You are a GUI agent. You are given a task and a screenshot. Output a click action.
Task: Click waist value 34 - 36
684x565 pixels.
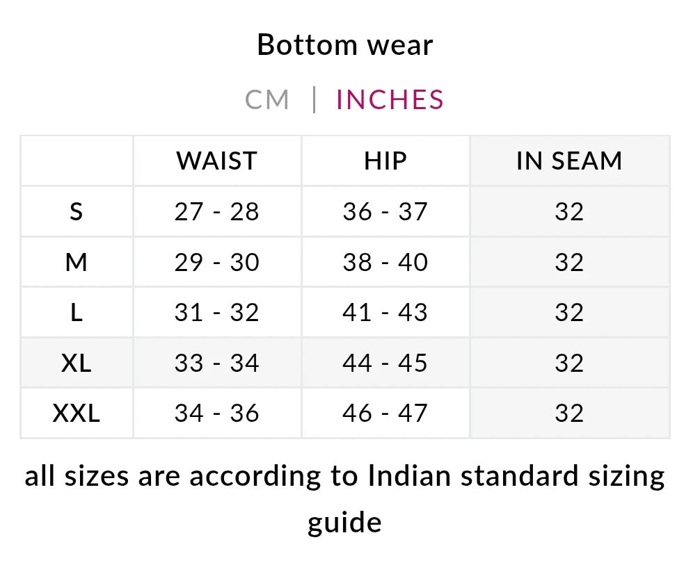pos(216,413)
